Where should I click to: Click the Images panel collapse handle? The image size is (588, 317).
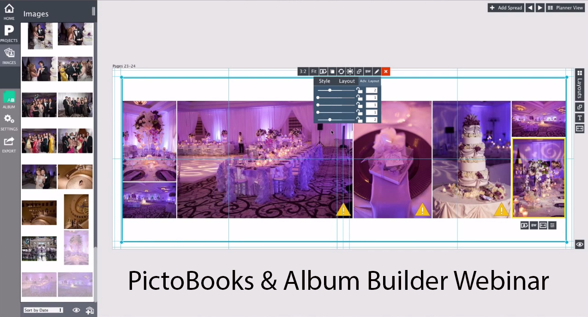coord(94,12)
